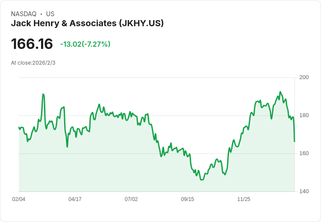Image resolution: width=321 pixels, height=222 pixels.
Task: Click the 140 price axis label
Action: [x=304, y=191]
